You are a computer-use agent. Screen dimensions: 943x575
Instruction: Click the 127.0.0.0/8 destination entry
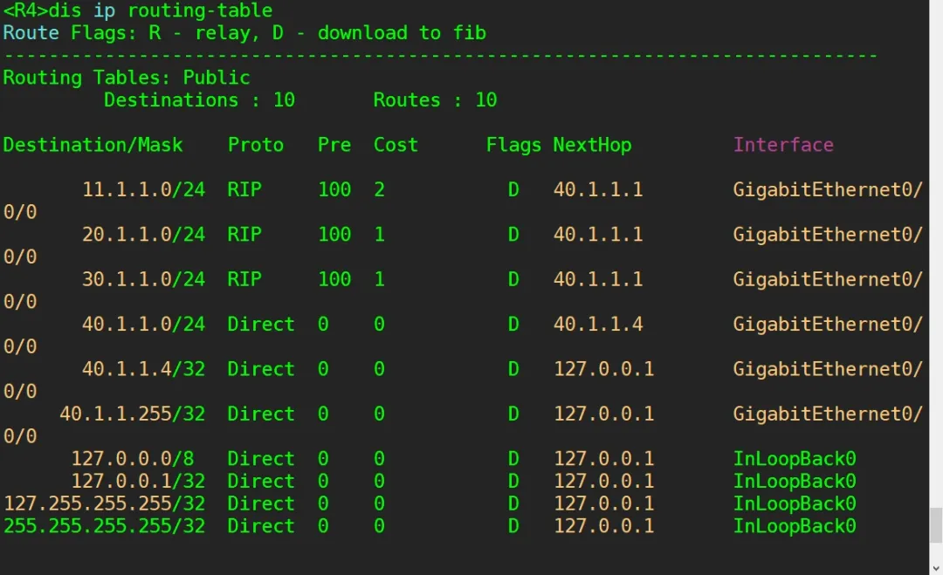138,459
